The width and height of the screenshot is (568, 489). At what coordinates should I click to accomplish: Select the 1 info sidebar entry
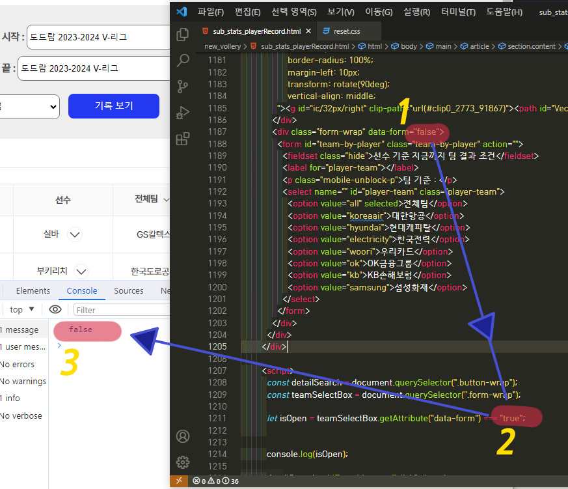(x=23, y=398)
